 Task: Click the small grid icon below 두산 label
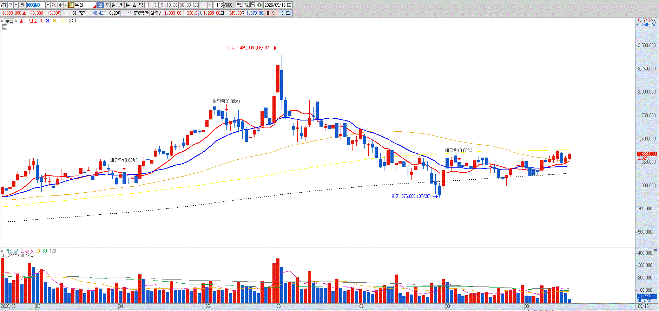coord(5,27)
